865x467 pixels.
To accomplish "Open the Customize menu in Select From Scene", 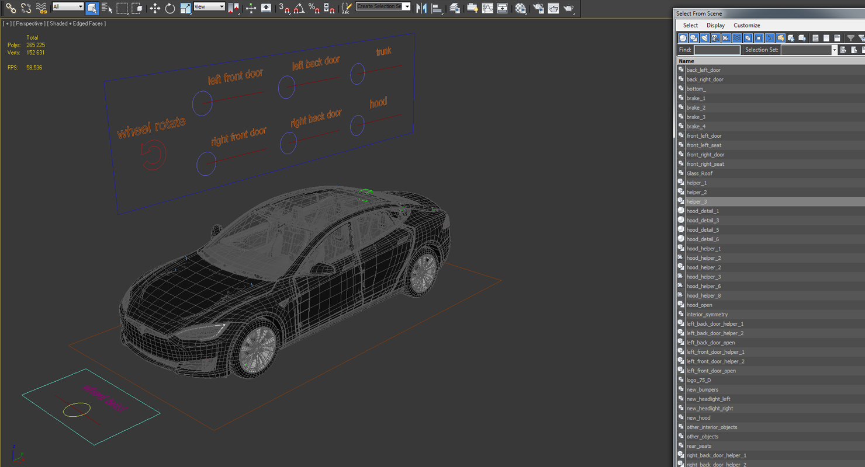I will pyautogui.click(x=747, y=25).
